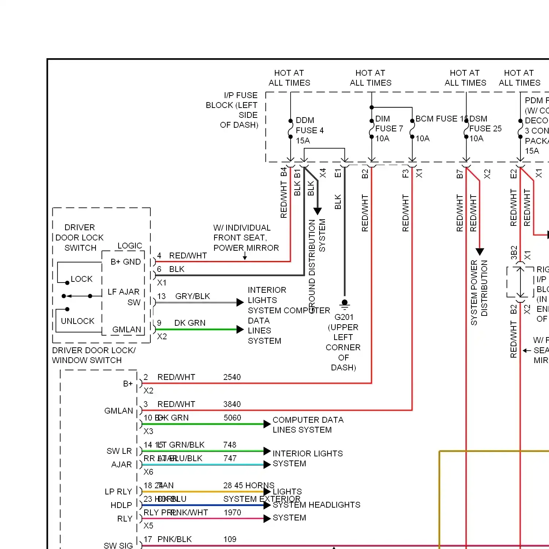Select terminal label 3B2

click(x=514, y=253)
